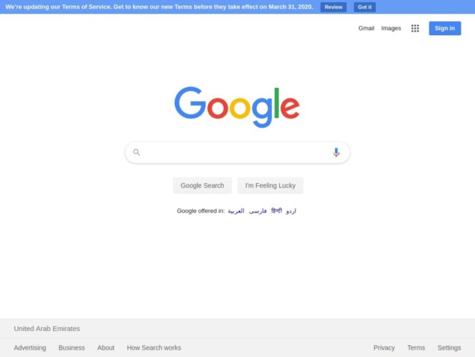The height and width of the screenshot is (357, 475).
Task: Open the Images link
Action: tap(391, 28)
